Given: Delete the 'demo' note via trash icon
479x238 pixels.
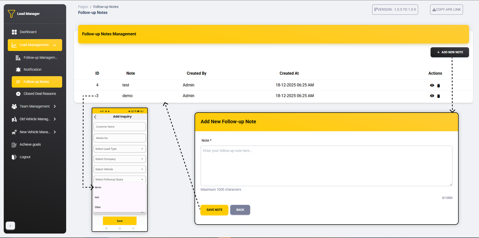Looking at the screenshot, I should (439, 96).
